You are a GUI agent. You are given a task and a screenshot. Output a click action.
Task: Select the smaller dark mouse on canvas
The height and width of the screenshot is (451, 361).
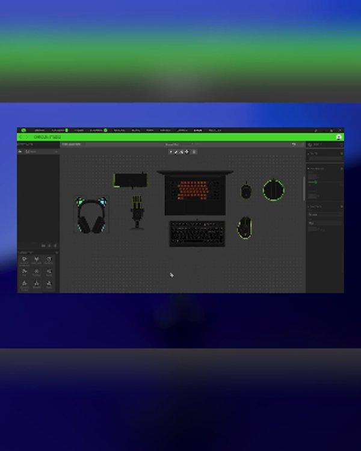click(246, 191)
